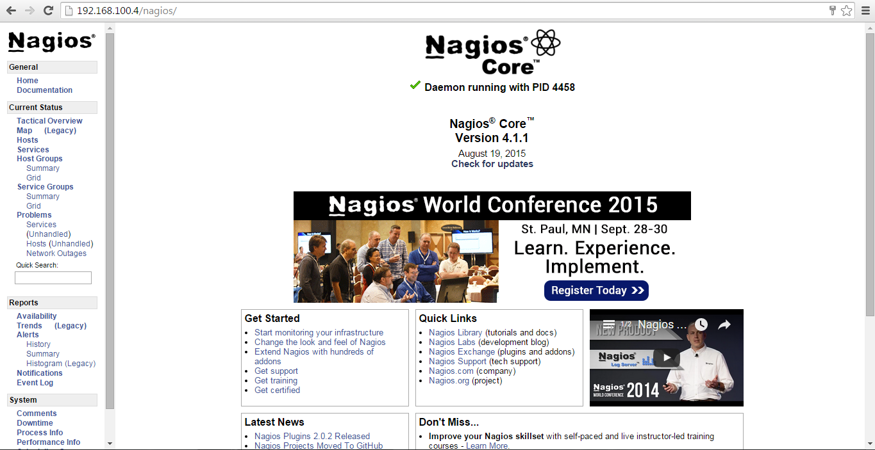The width and height of the screenshot is (875, 450).
Task: Open the Host Groups page
Action: (x=40, y=159)
